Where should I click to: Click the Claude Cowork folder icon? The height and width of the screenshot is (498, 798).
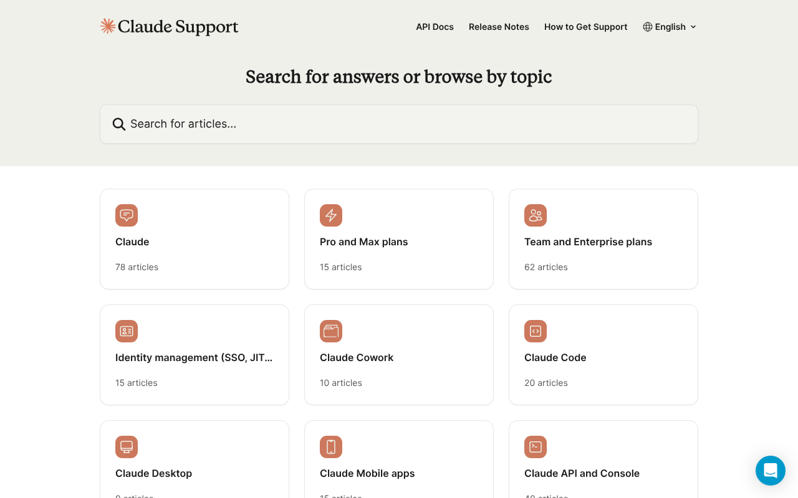331,331
